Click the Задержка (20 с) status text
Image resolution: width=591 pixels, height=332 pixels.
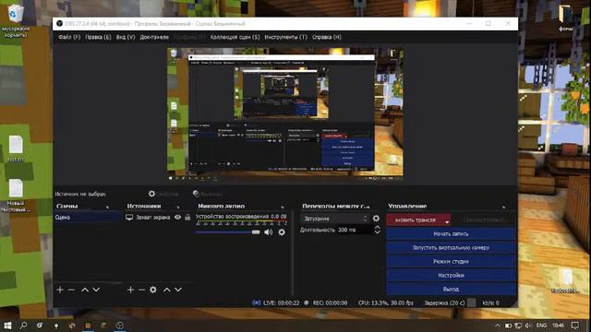pyautogui.click(x=444, y=302)
